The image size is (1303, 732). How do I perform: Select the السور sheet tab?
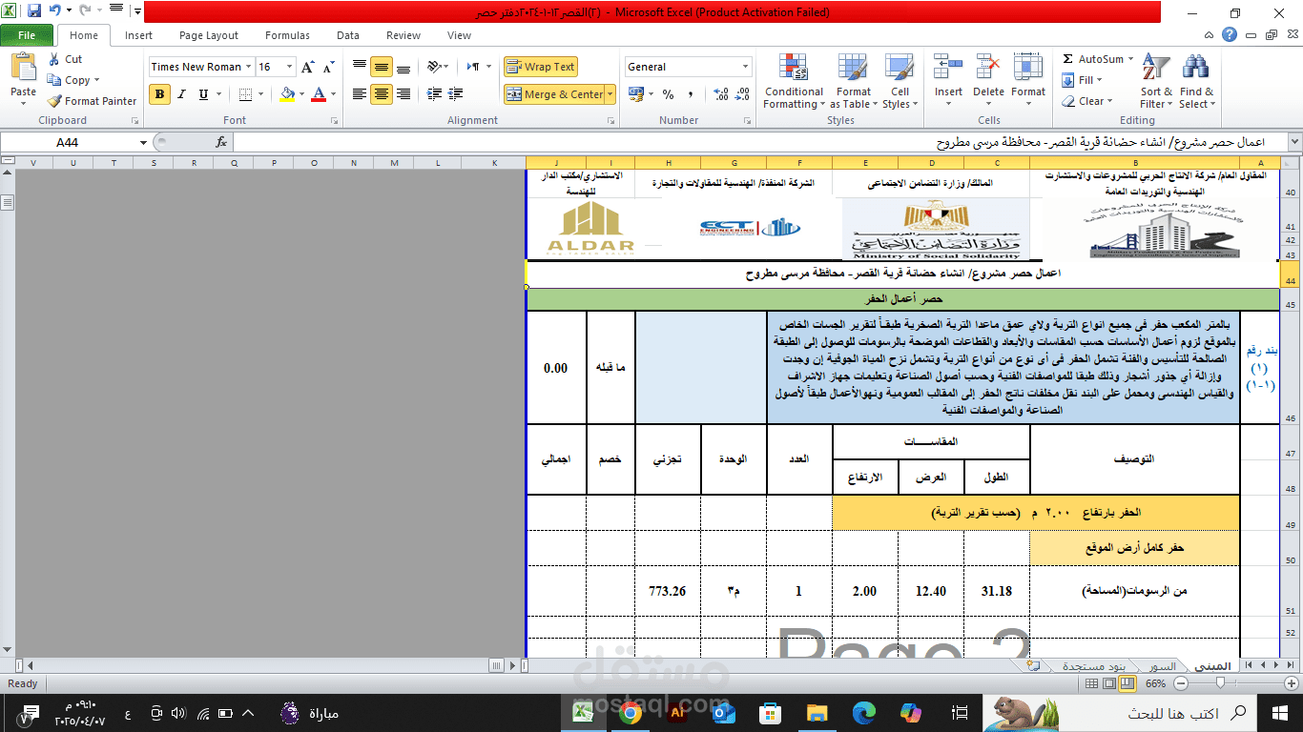[1161, 665]
